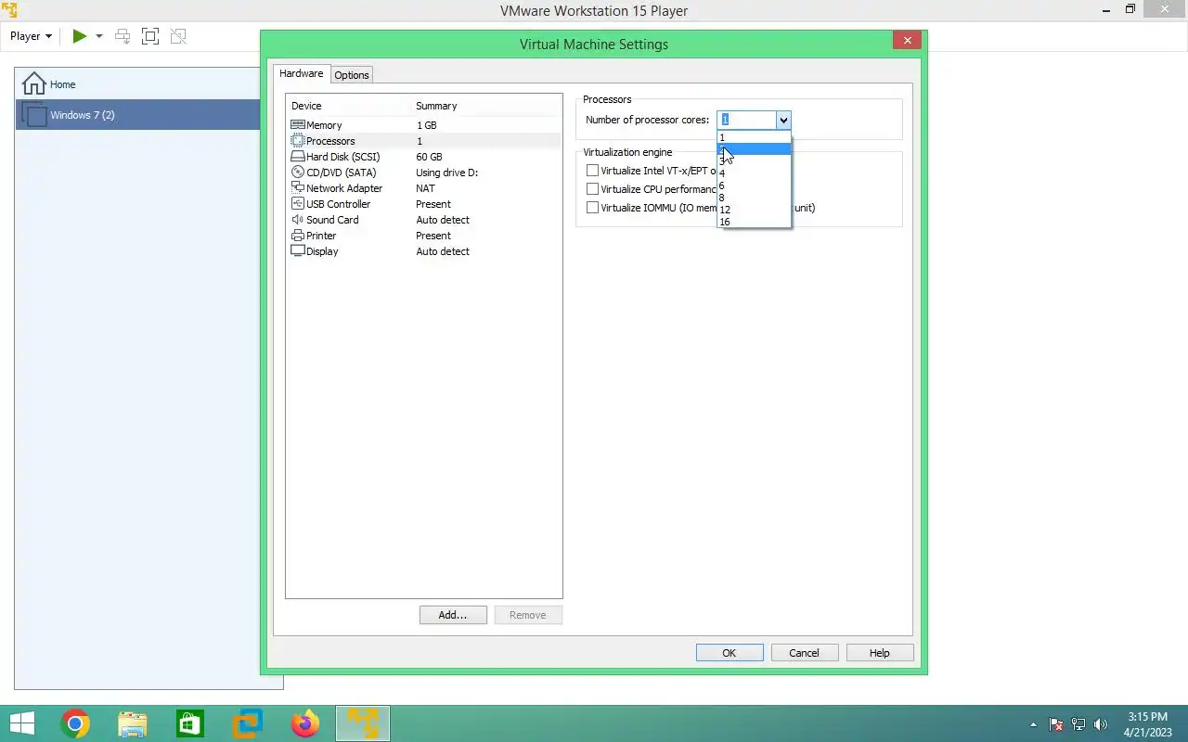Click VMware Player taskbar icon
Viewport: 1188px width, 742px height.
pos(362,723)
